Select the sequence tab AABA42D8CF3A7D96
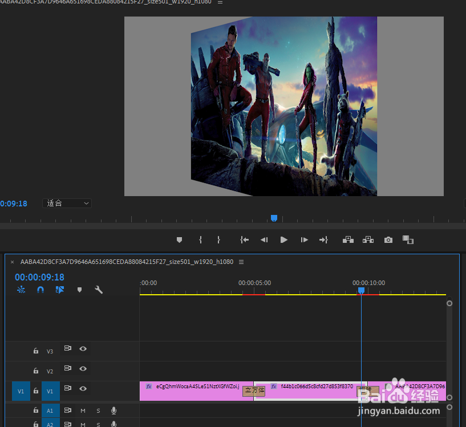This screenshot has width=466, height=427. tap(127, 262)
